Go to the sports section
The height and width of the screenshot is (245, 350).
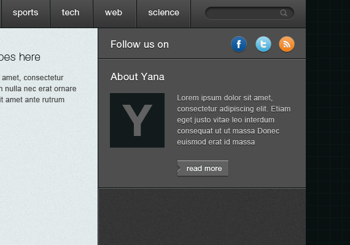[25, 13]
